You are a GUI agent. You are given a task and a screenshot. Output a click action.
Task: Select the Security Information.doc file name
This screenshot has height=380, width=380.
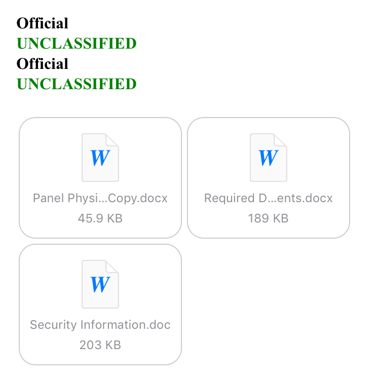(x=100, y=325)
